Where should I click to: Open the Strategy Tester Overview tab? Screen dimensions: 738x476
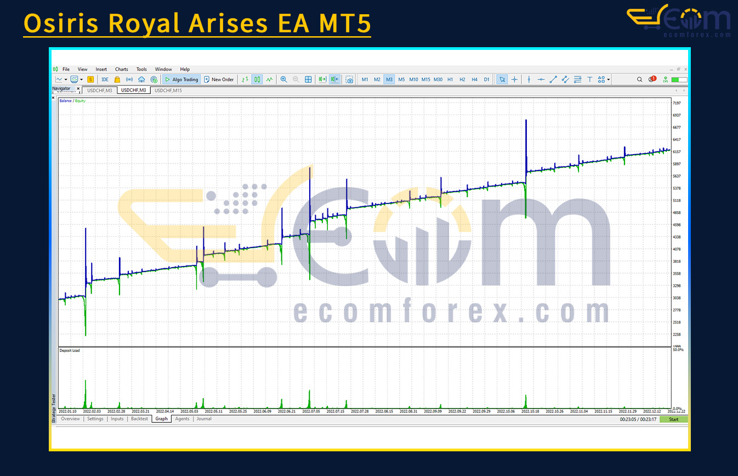coord(70,419)
